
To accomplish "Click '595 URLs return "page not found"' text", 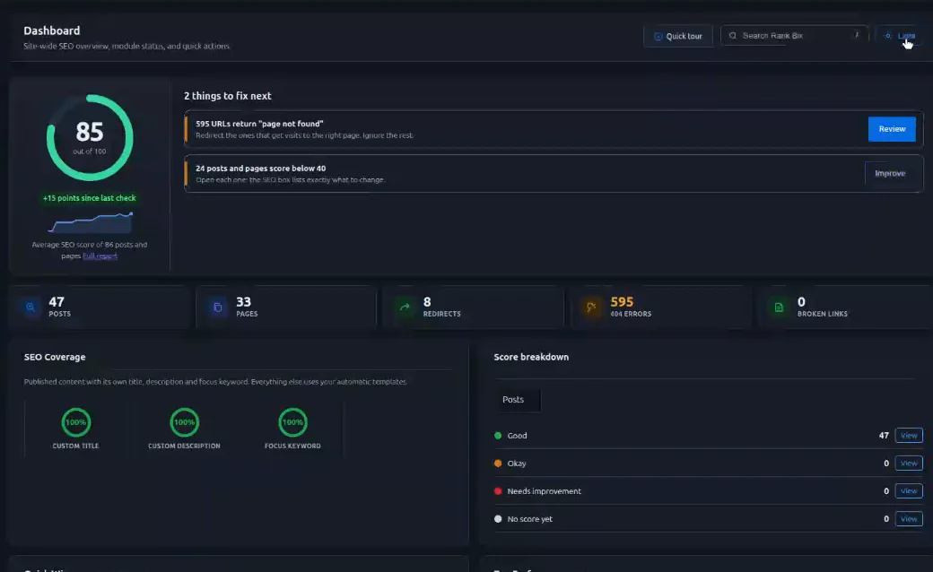I will click(x=259, y=124).
